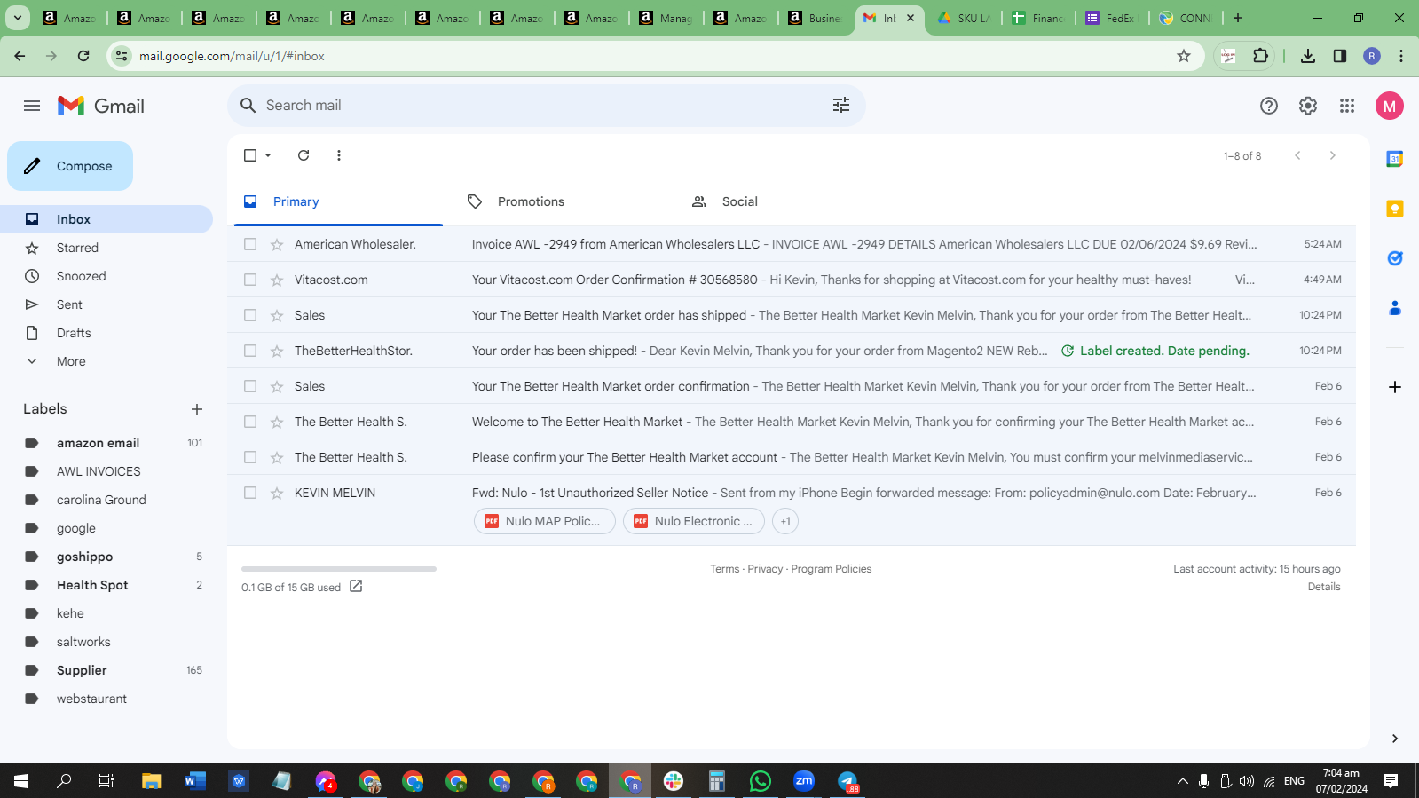This screenshot has width=1419, height=798.
Task: Open the Nulo MAP Policy PDF attachment
Action: coord(545,521)
